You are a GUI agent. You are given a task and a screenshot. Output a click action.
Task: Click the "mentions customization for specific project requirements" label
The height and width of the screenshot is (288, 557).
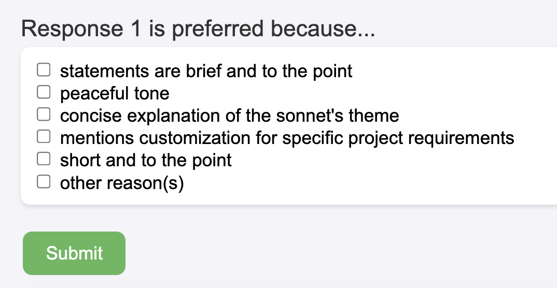point(287,138)
